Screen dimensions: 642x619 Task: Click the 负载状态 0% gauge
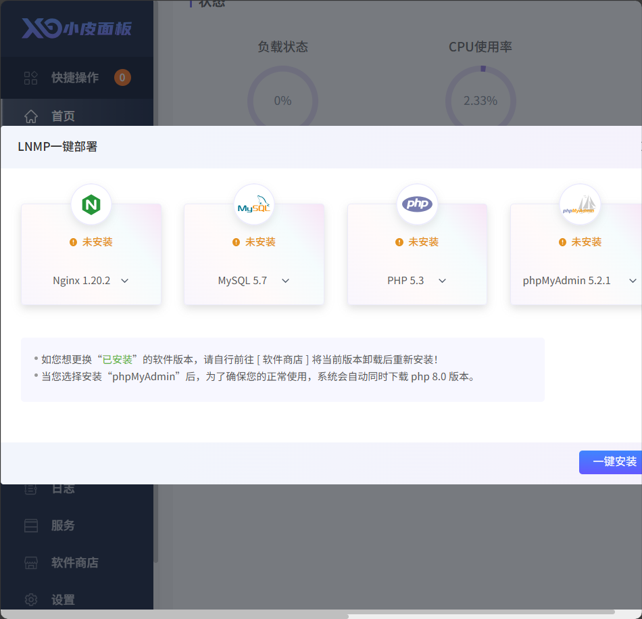click(x=282, y=100)
